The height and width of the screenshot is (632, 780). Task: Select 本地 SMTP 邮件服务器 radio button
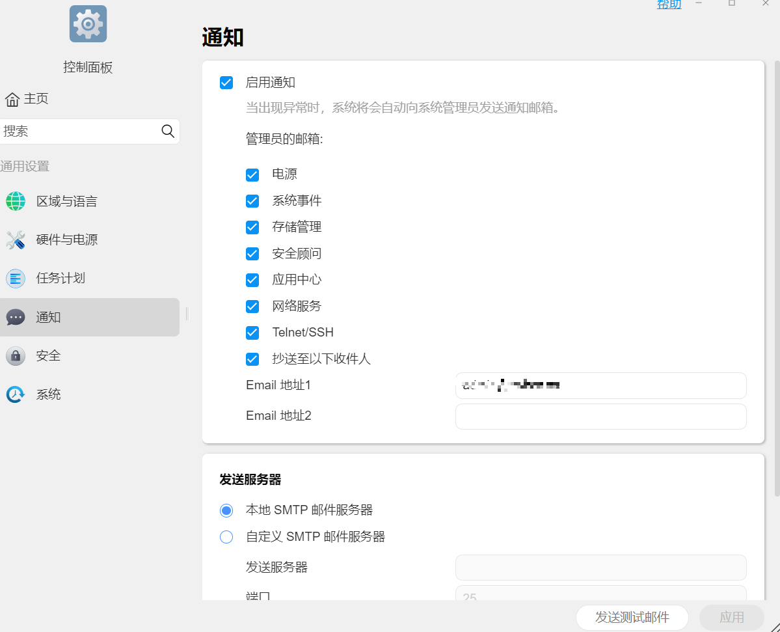point(226,511)
